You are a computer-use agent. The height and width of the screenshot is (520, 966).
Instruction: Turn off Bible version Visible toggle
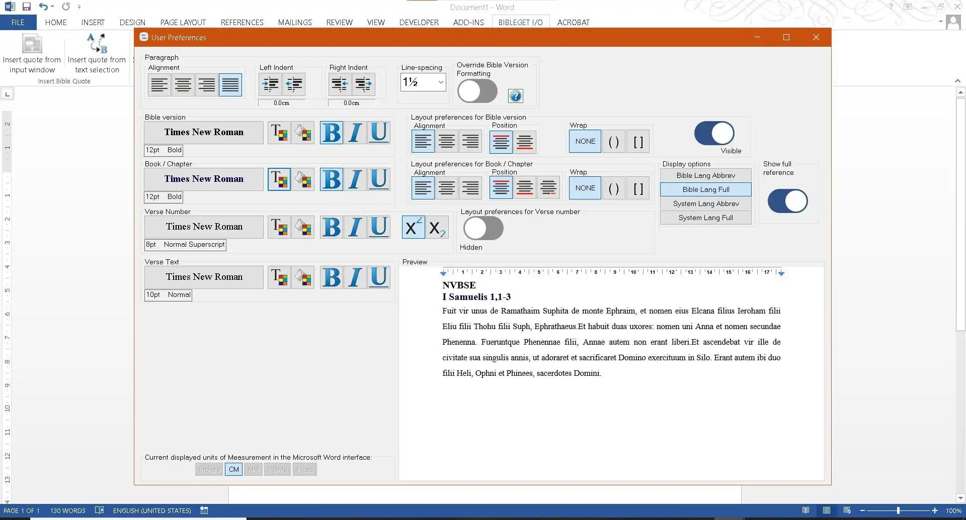pos(714,134)
